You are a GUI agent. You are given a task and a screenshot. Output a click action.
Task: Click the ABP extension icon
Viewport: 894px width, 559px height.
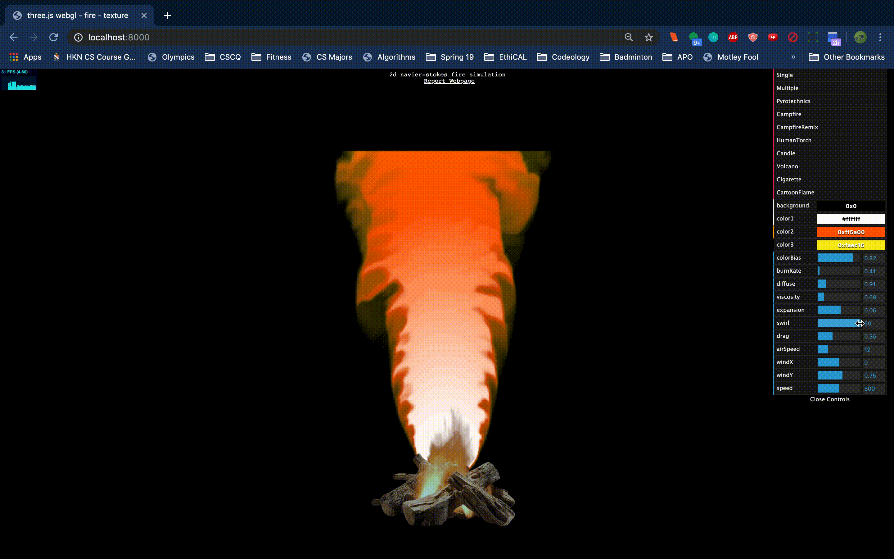tap(733, 37)
